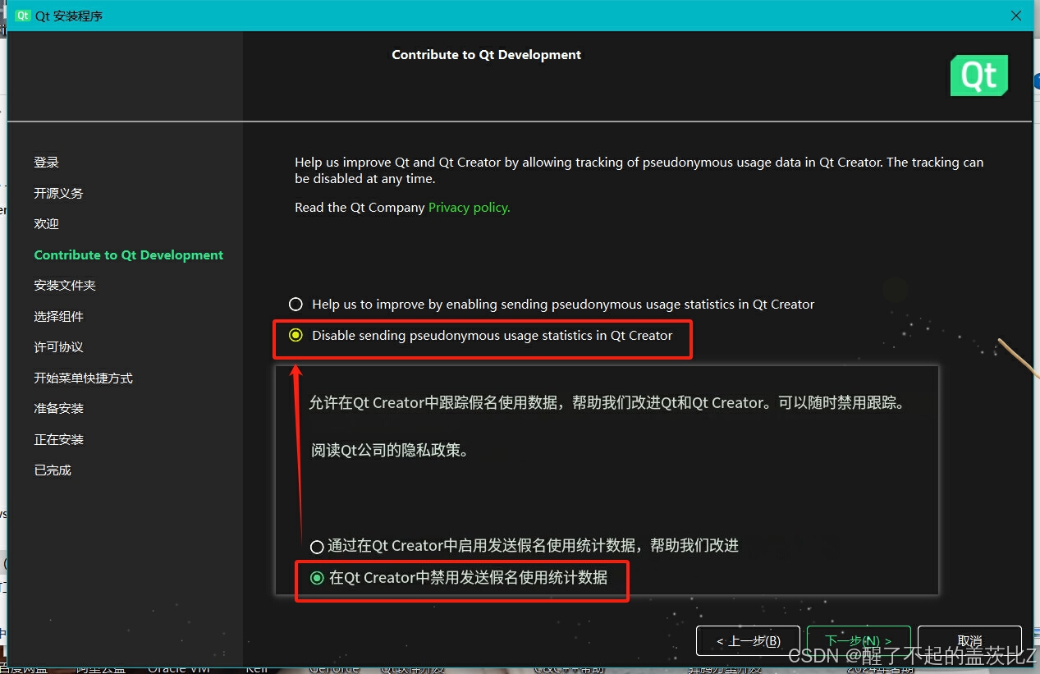This screenshot has height=674, width=1040.
Task: Click the Qt logo in header
Action: (x=979, y=76)
